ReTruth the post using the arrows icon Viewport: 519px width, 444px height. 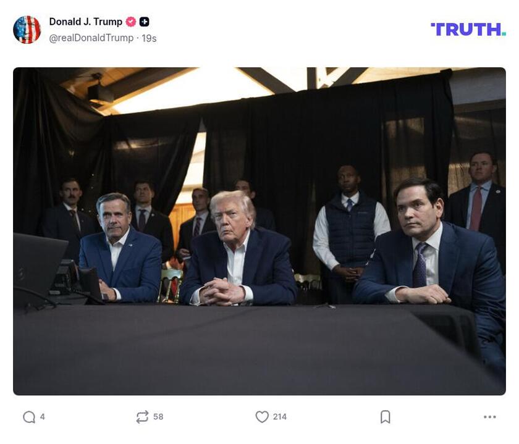(141, 417)
